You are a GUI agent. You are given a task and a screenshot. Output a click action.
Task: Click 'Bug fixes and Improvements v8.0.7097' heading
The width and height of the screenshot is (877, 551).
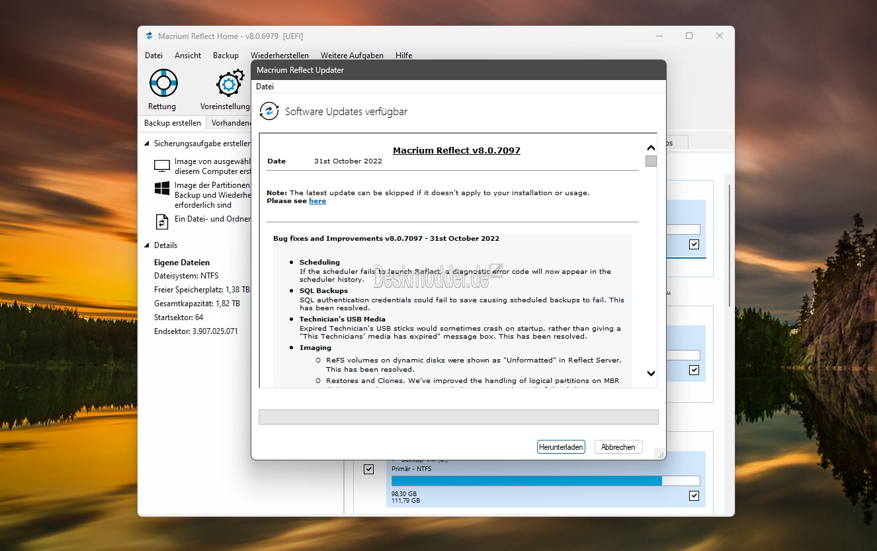(x=386, y=238)
